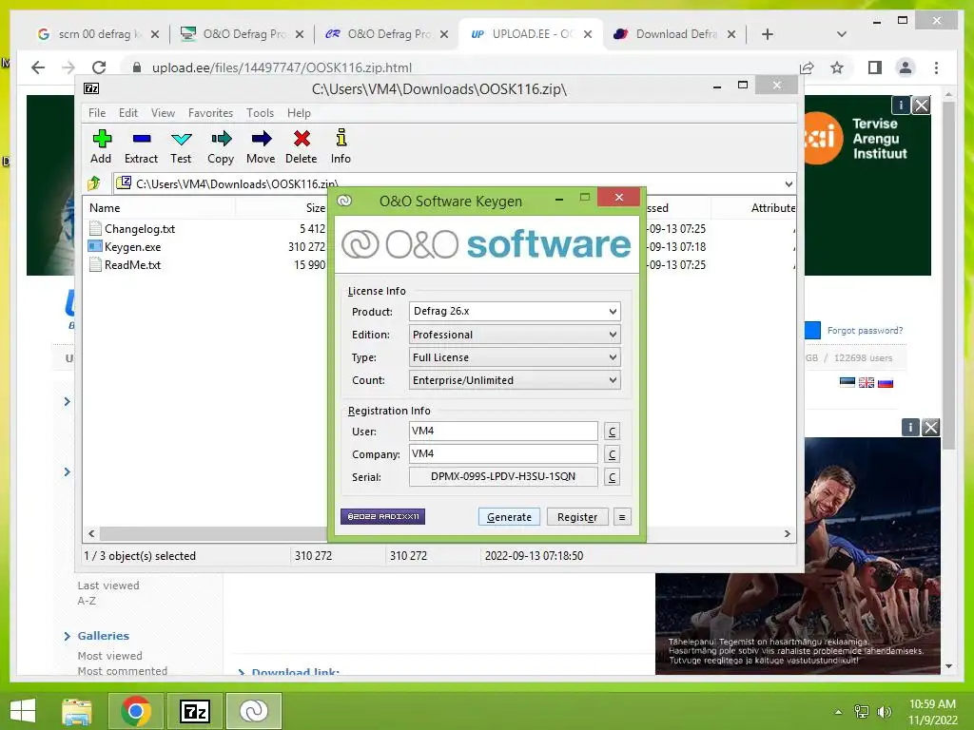
Task: Click the browser address bar URL
Action: [282, 67]
